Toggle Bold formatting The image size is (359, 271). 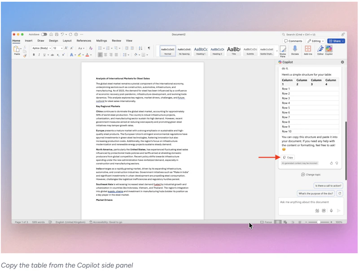click(34, 55)
